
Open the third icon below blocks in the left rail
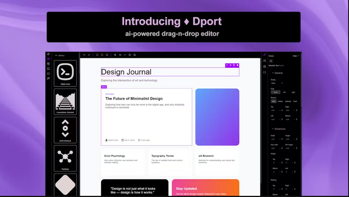click(x=49, y=69)
